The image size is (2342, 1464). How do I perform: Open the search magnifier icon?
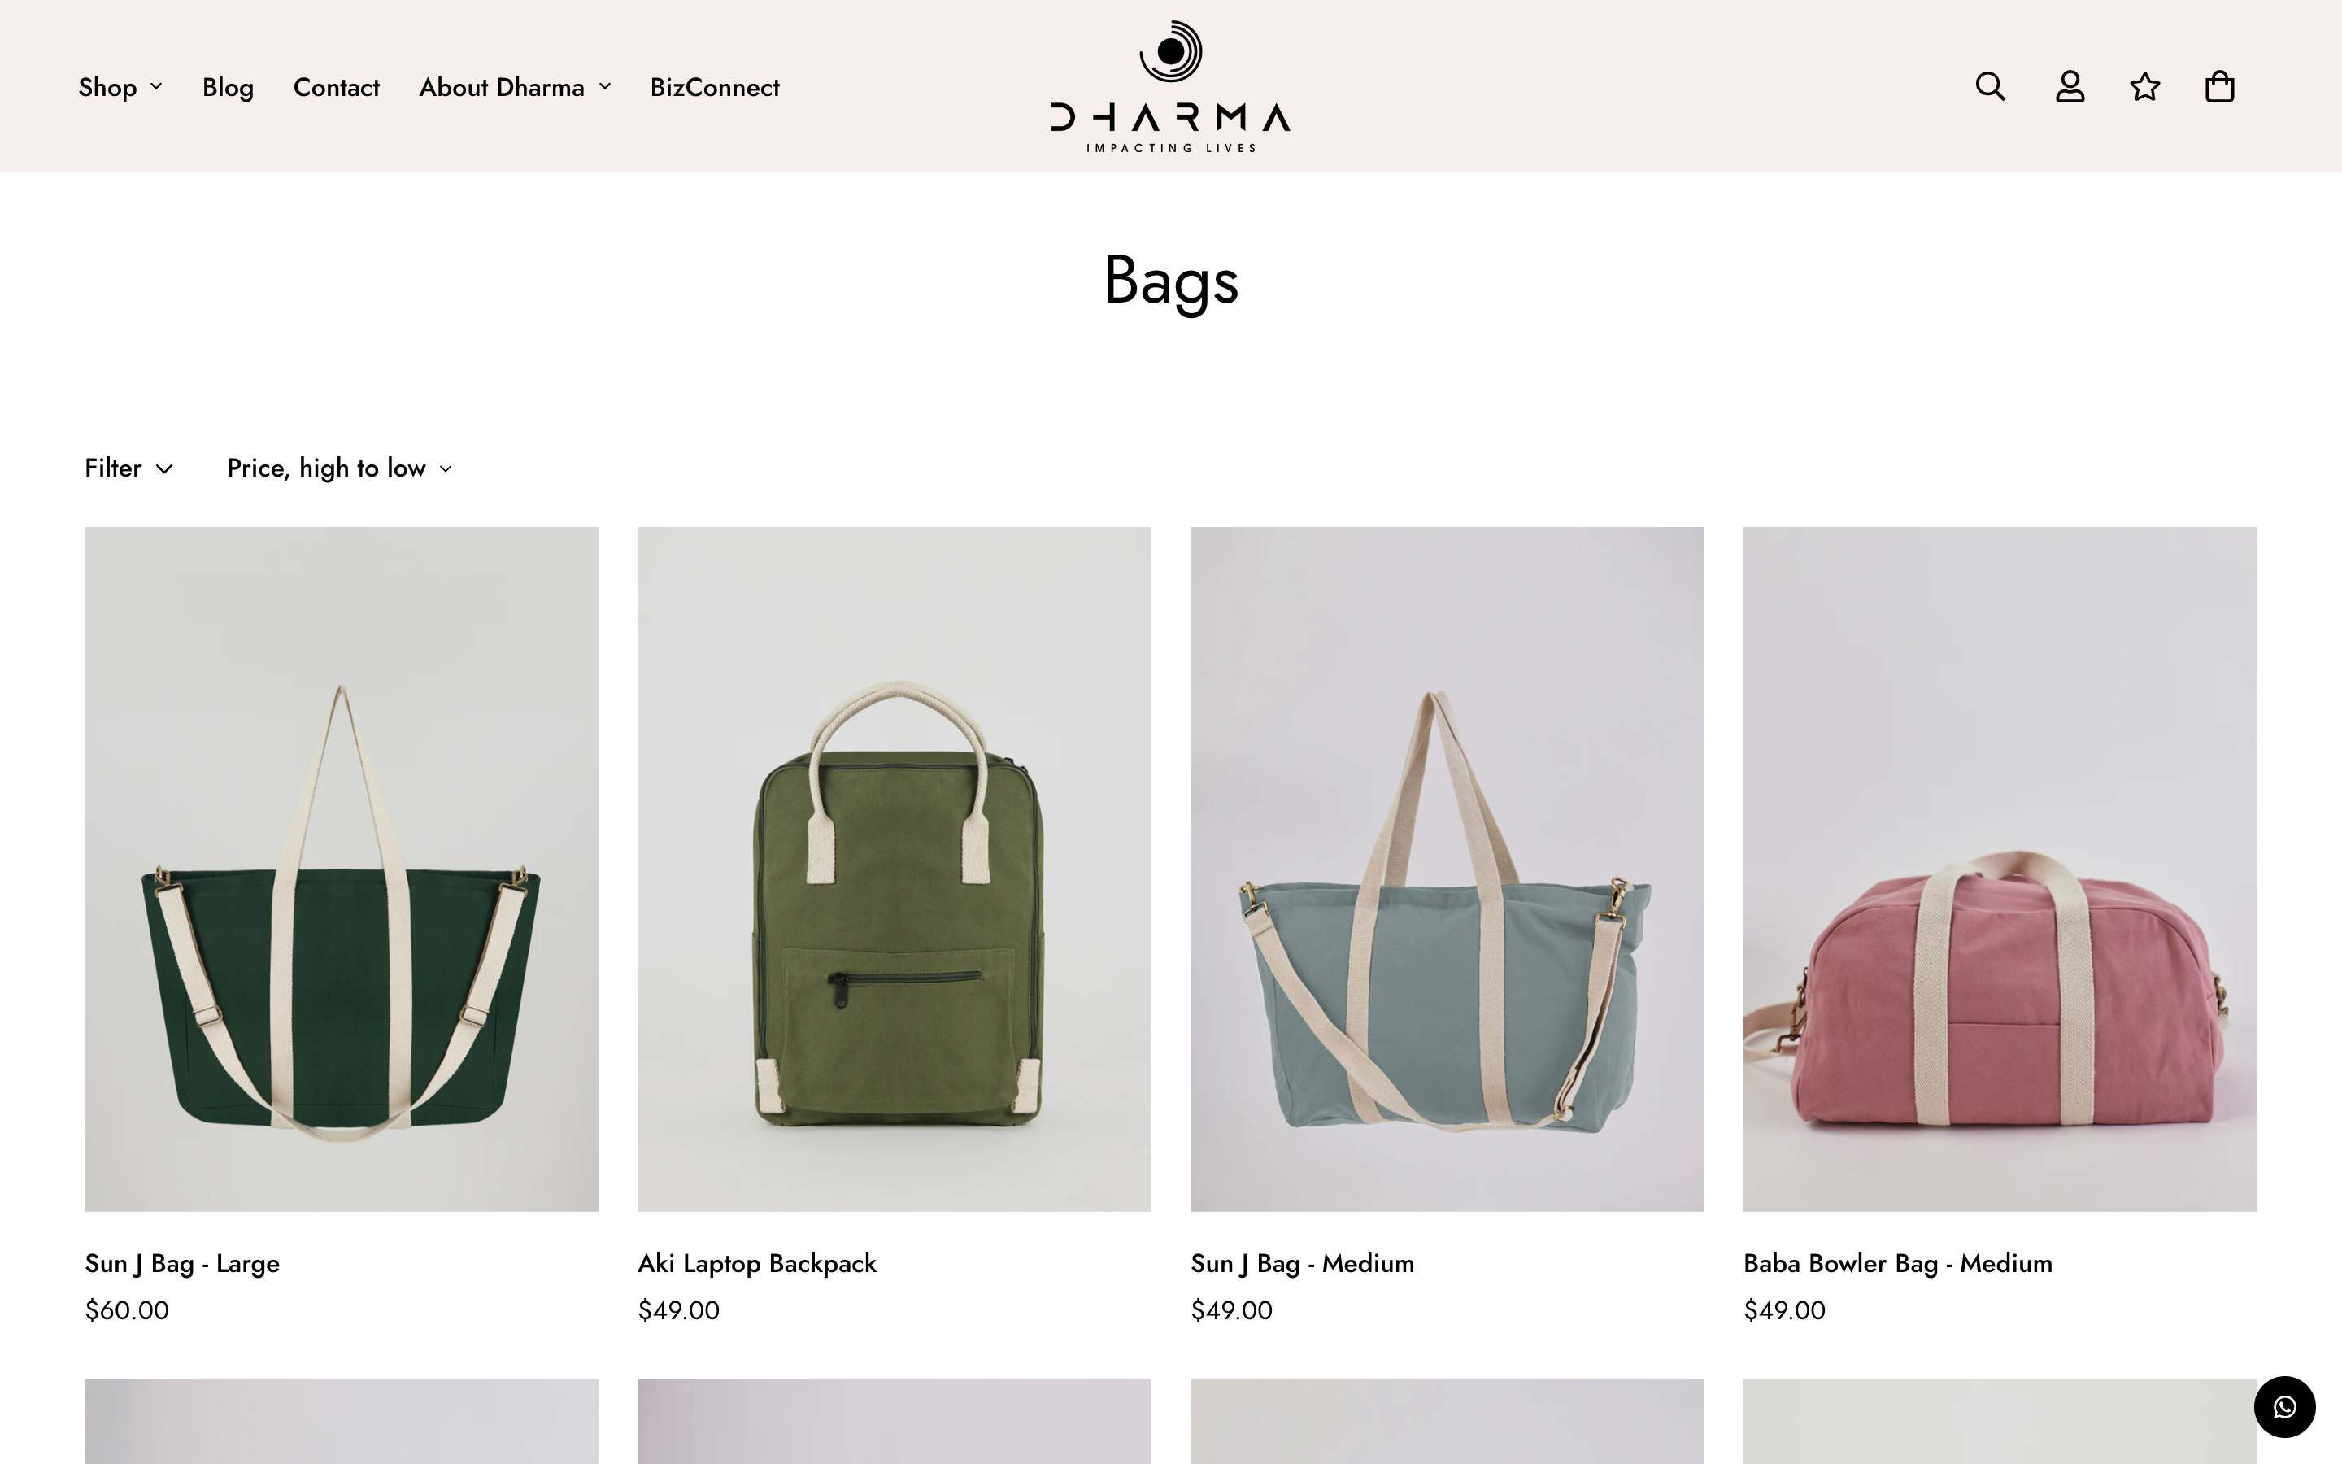pos(1990,86)
